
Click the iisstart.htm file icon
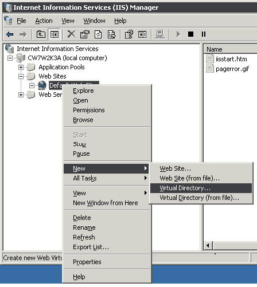[210, 59]
